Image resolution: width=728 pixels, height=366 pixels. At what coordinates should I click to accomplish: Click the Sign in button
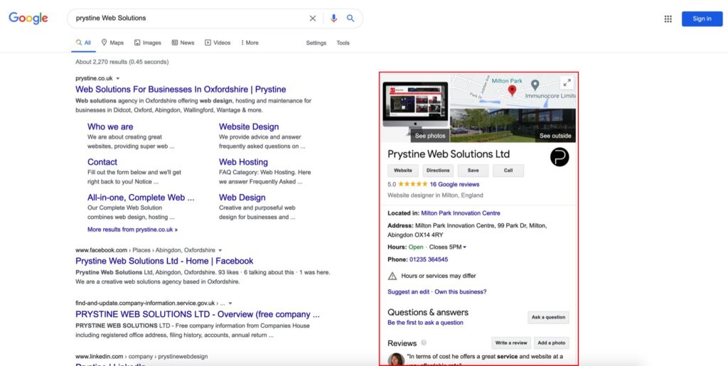click(x=702, y=19)
